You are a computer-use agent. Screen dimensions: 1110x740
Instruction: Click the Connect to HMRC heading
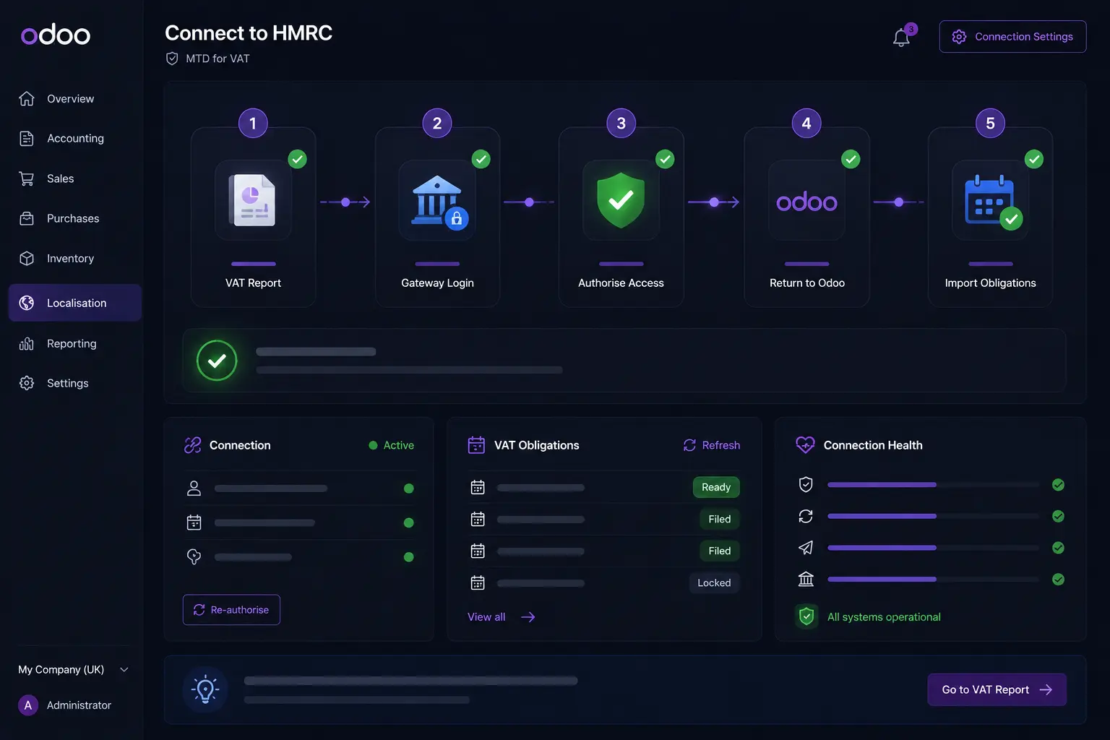coord(249,33)
